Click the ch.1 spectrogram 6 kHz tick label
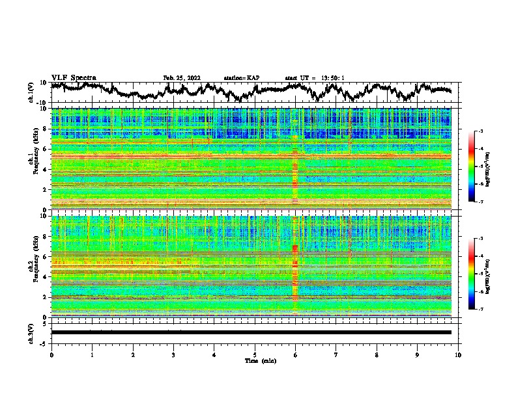Screen dimensions: 516x398 point(46,149)
